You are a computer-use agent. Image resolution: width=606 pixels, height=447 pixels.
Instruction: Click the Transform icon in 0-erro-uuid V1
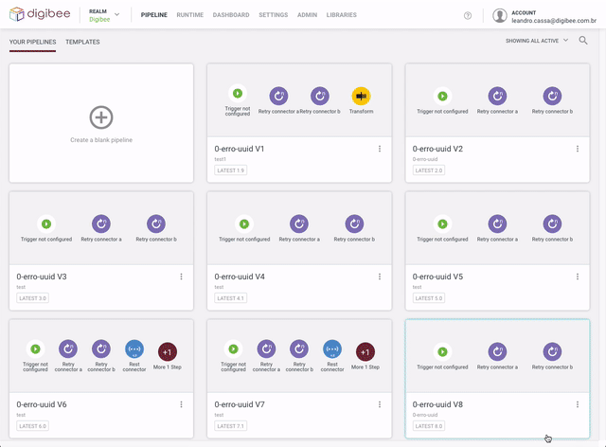pyautogui.click(x=361, y=96)
